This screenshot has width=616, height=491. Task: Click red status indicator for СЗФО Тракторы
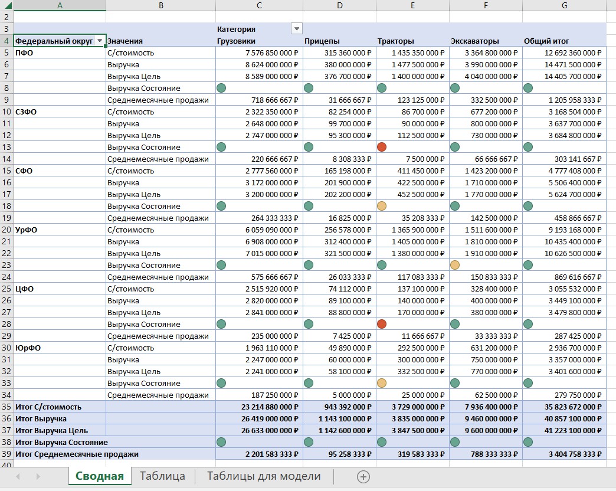382,147
